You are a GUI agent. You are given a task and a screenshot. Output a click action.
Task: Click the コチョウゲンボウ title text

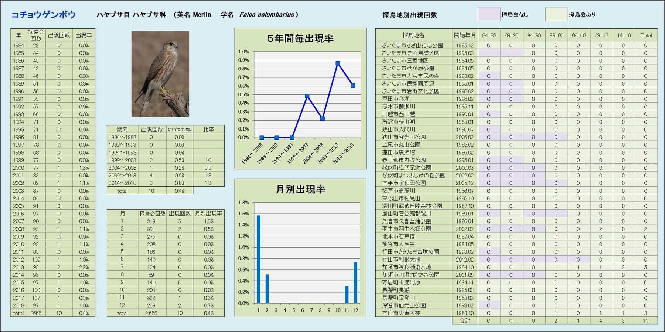coord(44,15)
